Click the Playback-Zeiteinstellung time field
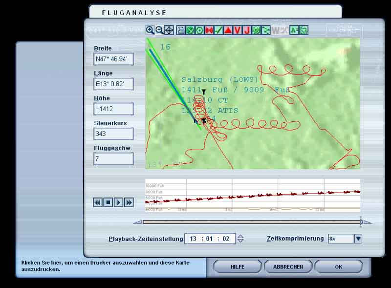 [x=210, y=239]
